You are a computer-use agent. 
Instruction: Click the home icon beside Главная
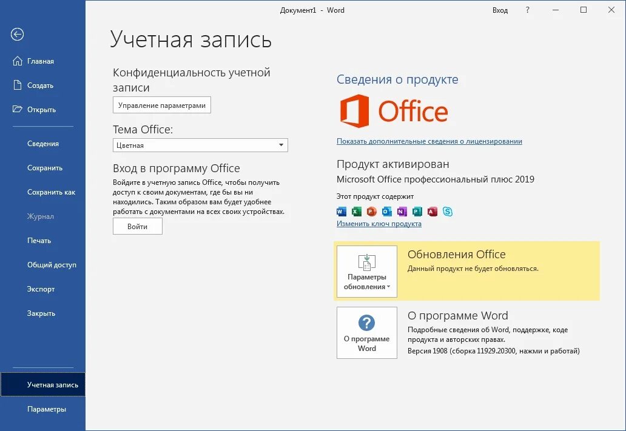[17, 61]
